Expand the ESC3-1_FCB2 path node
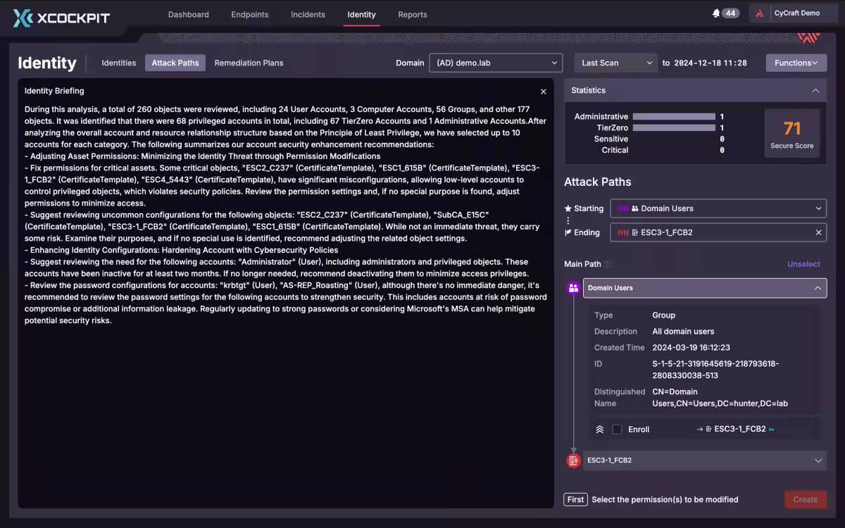This screenshot has width=845, height=528. click(x=818, y=460)
